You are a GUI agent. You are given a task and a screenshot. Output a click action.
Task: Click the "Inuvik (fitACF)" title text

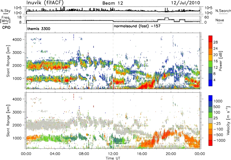(45, 3)
